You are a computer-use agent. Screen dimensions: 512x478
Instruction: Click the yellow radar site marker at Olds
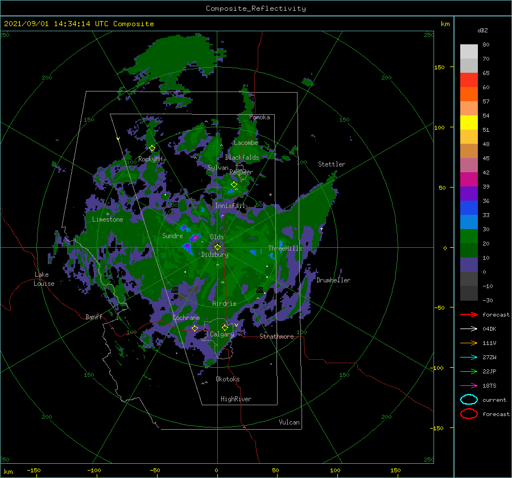pos(217,247)
